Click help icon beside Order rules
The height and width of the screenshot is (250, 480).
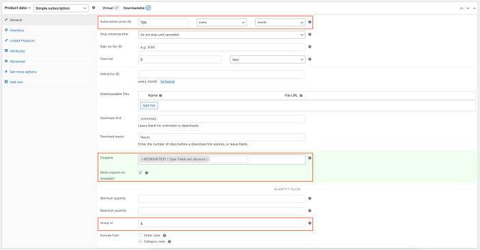click(165, 236)
